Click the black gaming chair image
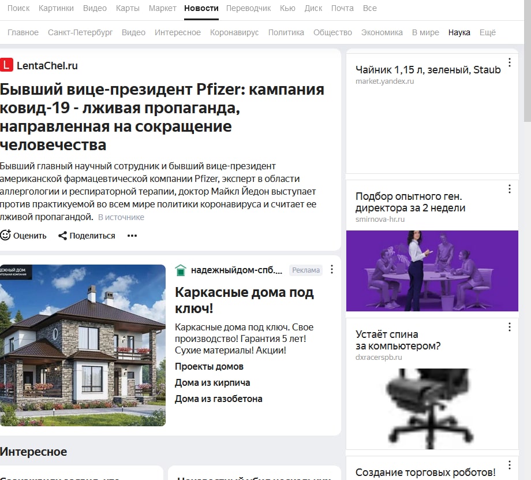This screenshot has height=480, width=531. (x=429, y=408)
